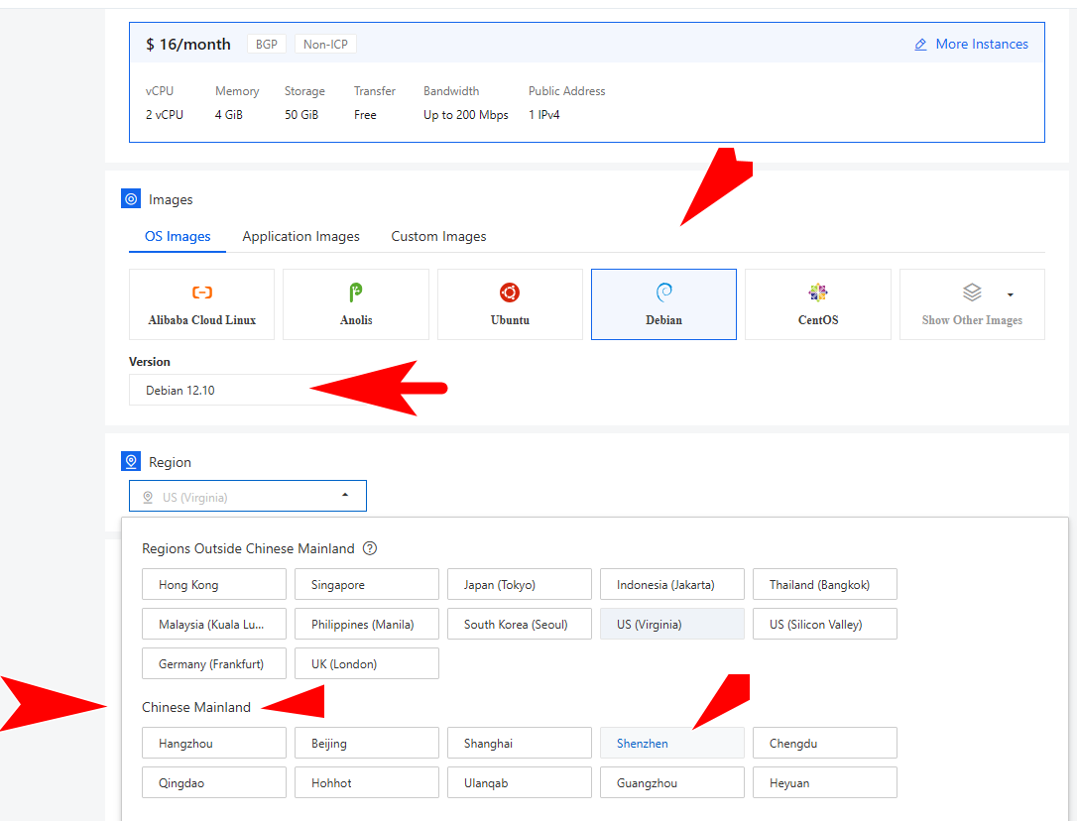
Task: Choose the Shenzhen region option
Action: click(x=672, y=744)
